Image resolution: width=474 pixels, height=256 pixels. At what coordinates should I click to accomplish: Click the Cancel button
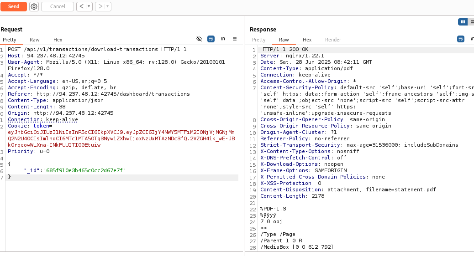58,6
